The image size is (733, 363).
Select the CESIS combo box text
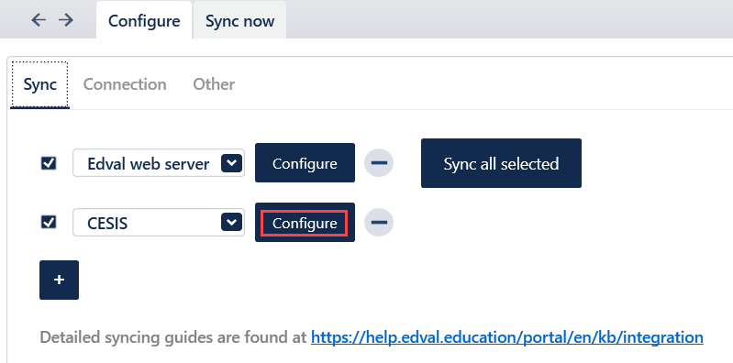tap(107, 224)
